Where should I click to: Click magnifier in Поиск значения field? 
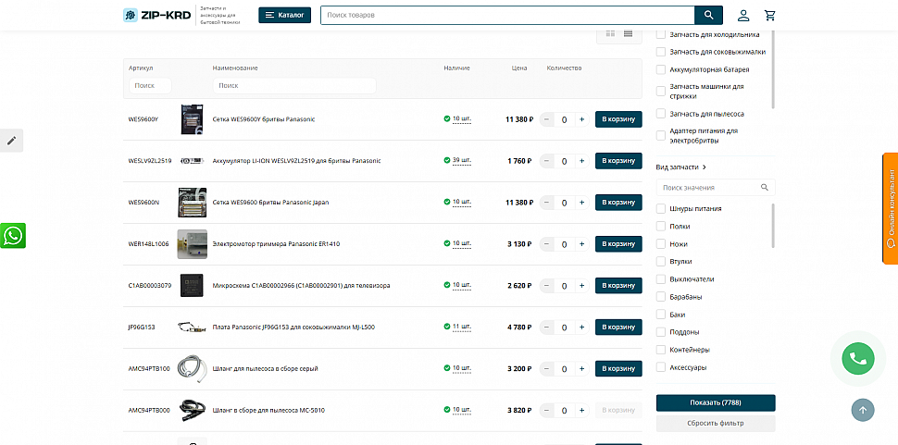click(x=765, y=187)
